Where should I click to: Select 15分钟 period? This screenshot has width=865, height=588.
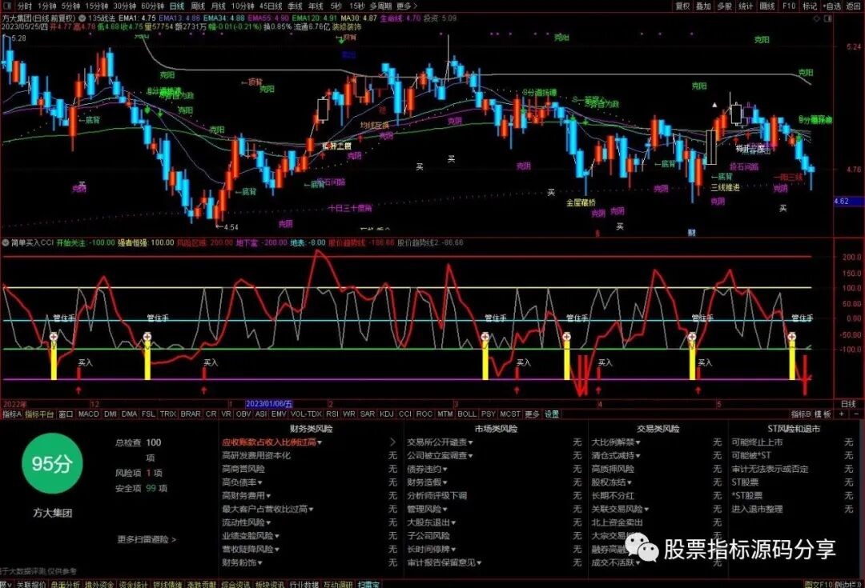tap(97, 6)
